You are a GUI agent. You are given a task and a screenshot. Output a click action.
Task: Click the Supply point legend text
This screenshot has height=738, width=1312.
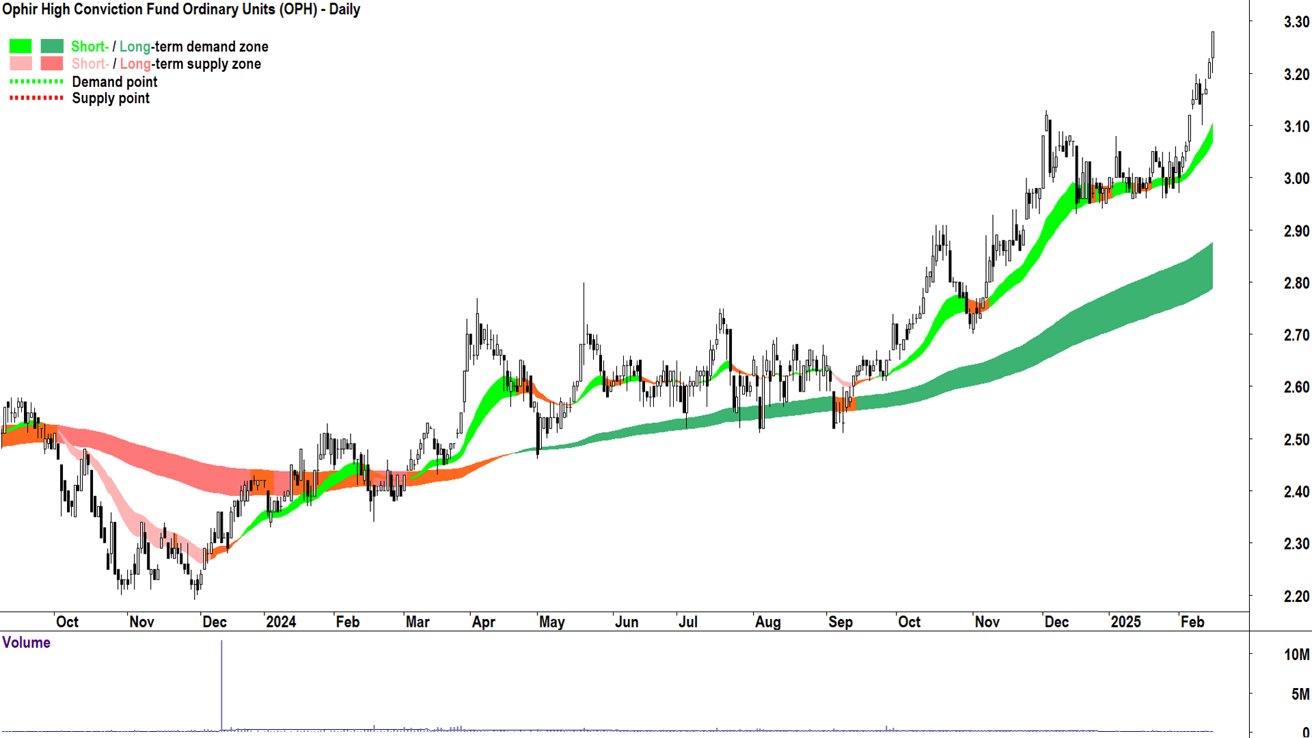click(111, 98)
